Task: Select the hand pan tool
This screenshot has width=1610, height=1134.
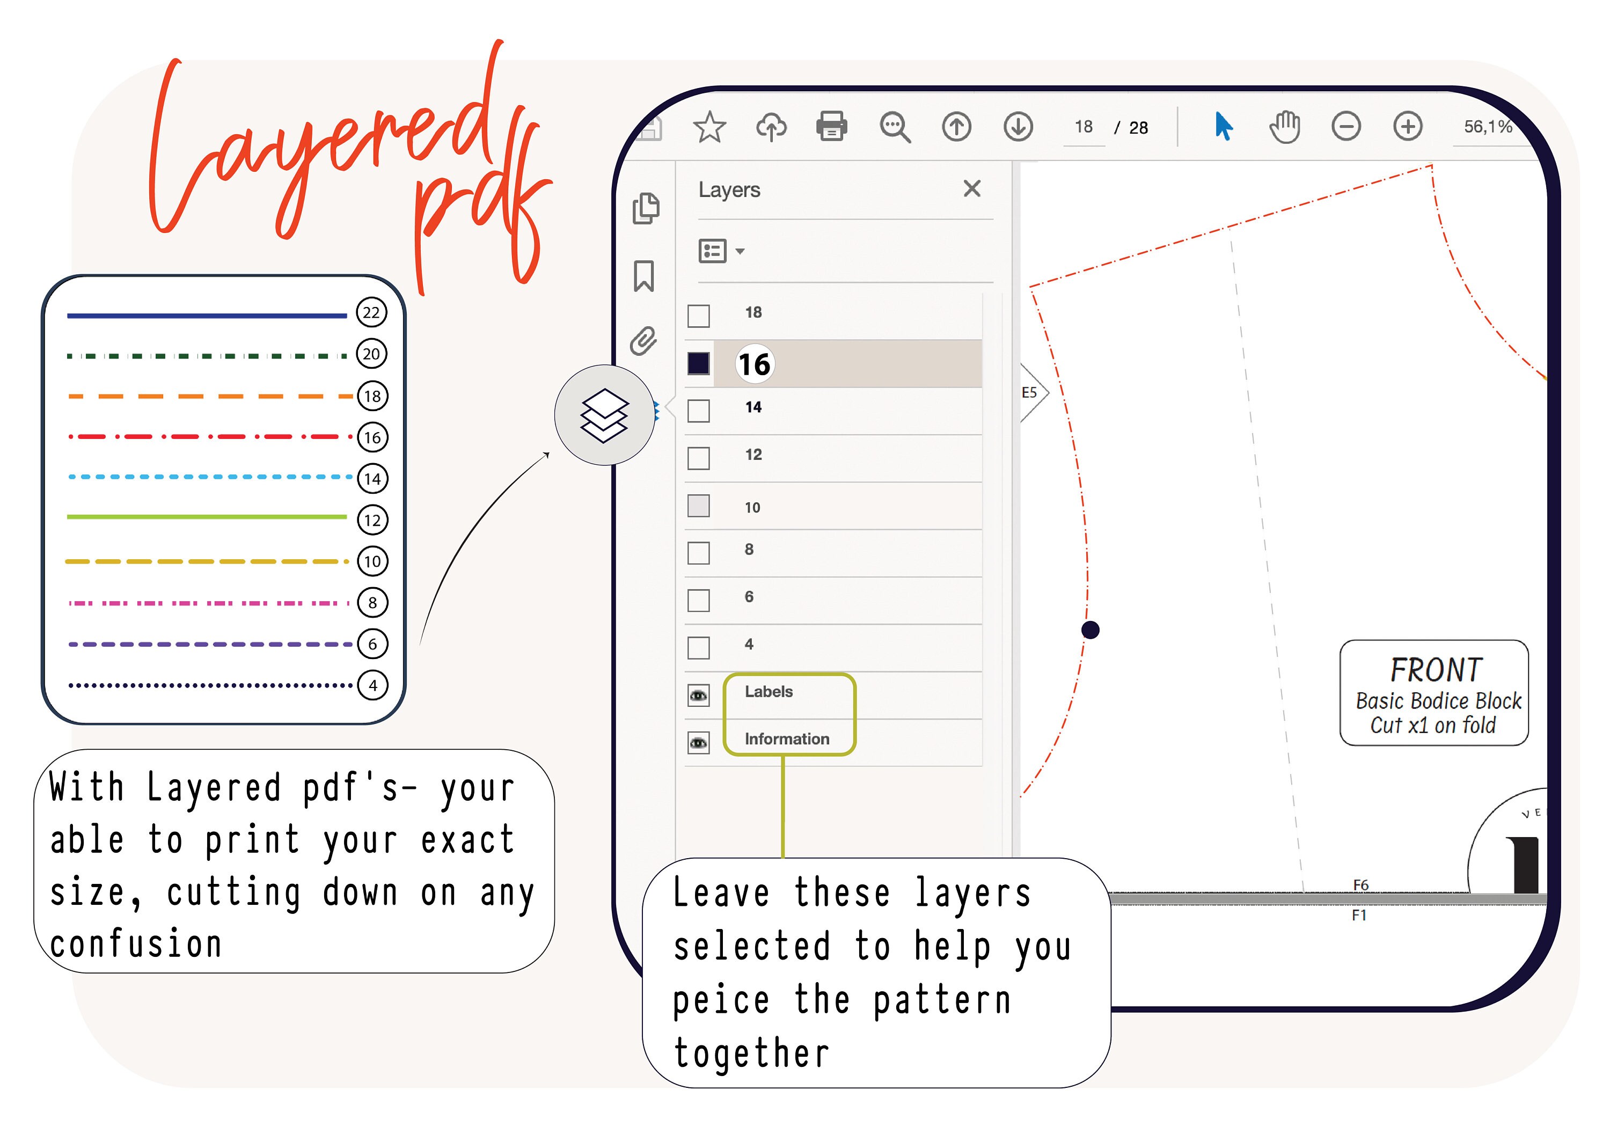Action: click(1285, 127)
